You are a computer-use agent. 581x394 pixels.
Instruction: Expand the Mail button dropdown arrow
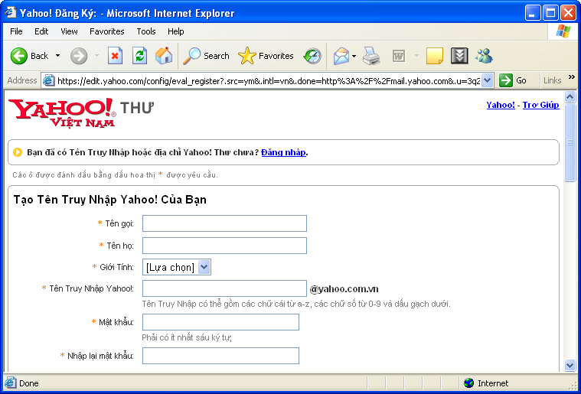[x=354, y=56]
